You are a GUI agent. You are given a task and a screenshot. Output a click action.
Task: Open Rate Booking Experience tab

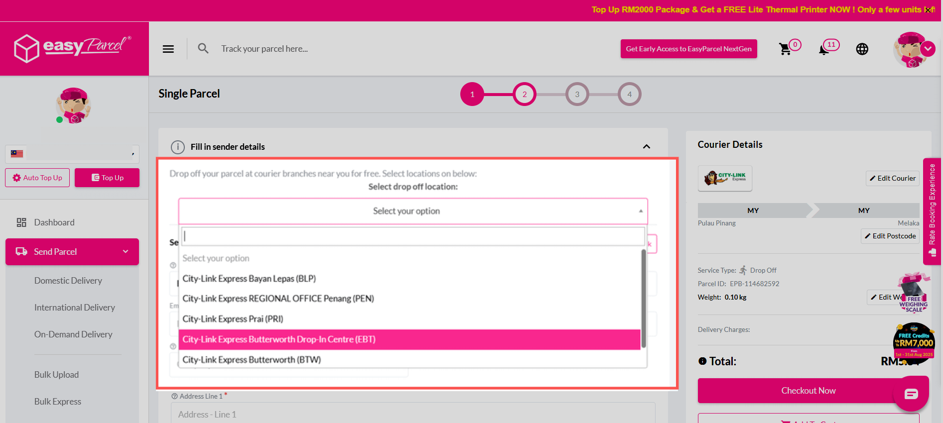pos(932,211)
